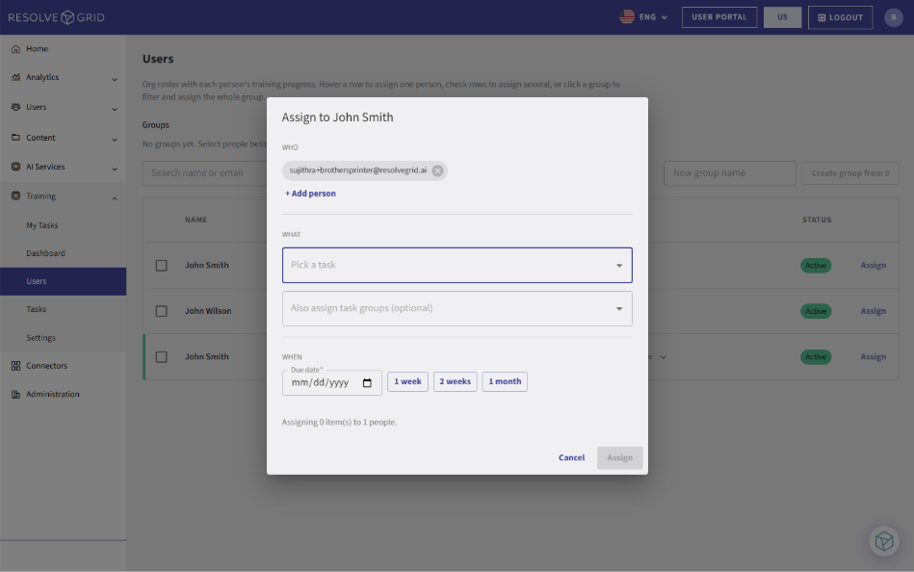The width and height of the screenshot is (914, 572).
Task: Expand the Content menu chevron
Action: tap(115, 140)
